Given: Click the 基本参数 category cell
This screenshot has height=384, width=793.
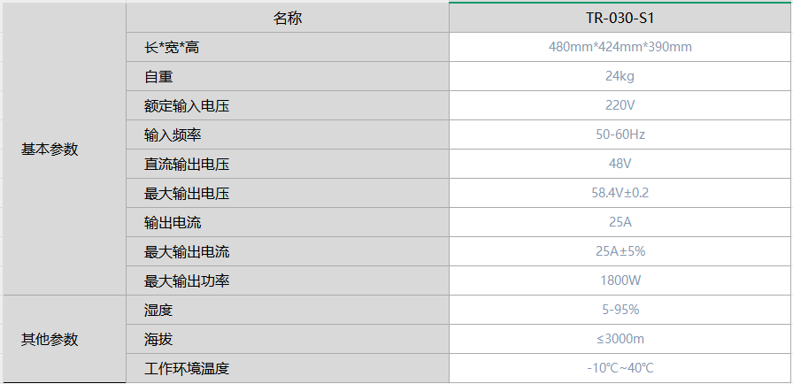Looking at the screenshot, I should [x=50, y=150].
